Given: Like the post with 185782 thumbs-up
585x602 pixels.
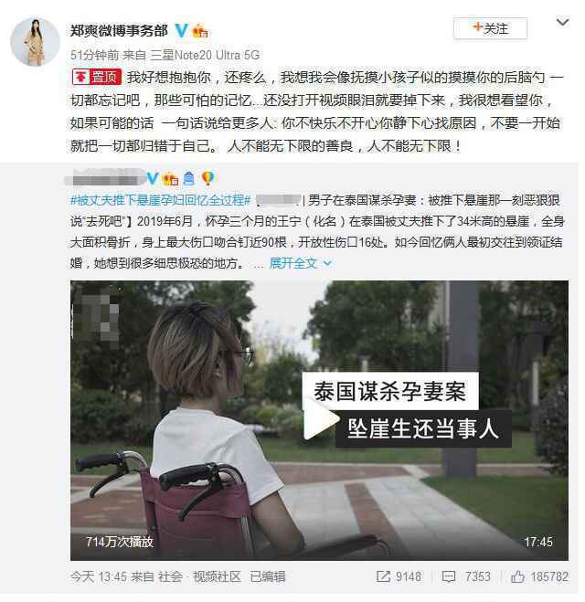Looking at the screenshot, I should (539, 576).
